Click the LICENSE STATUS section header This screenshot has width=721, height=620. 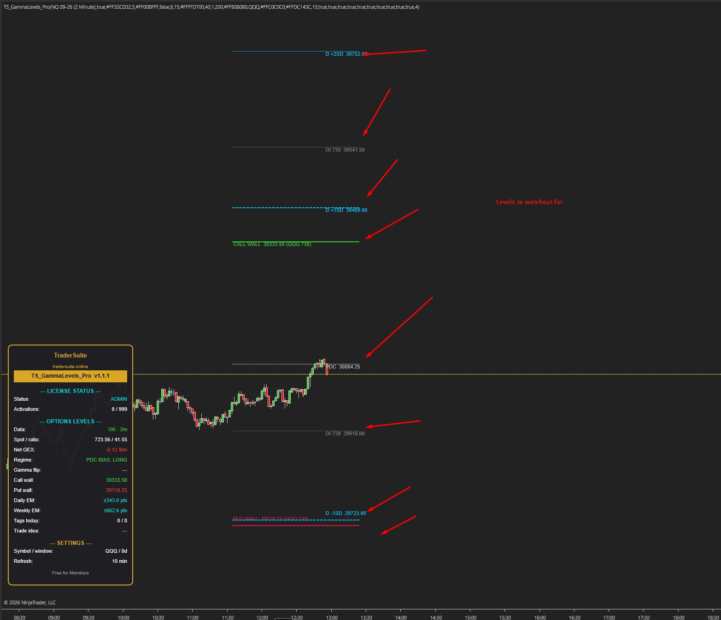(x=70, y=391)
